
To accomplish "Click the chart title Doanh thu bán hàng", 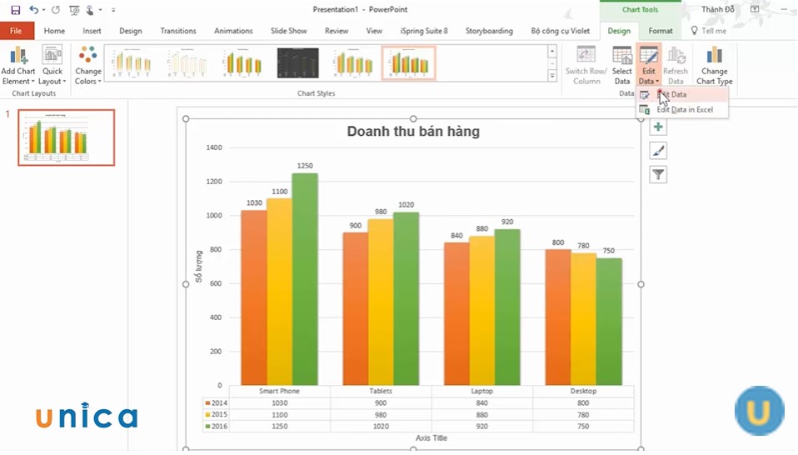I will click(x=412, y=132).
